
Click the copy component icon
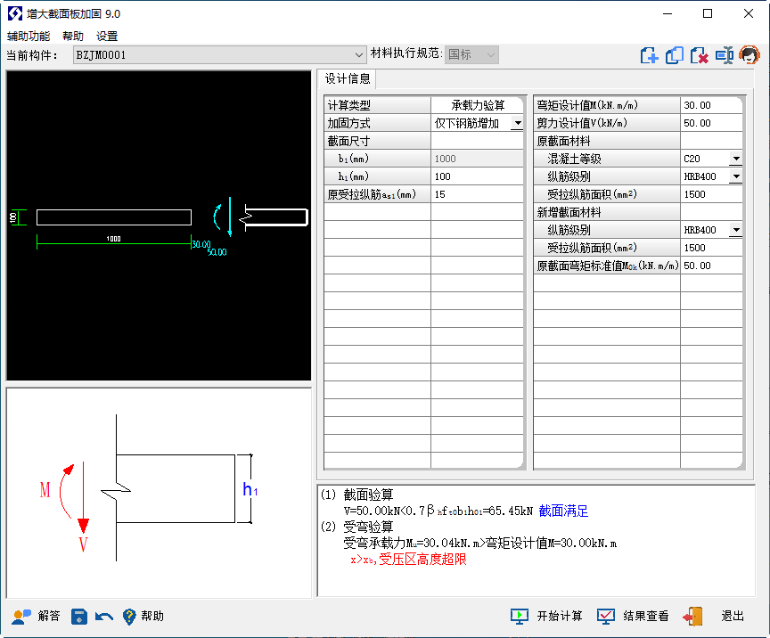(675, 55)
